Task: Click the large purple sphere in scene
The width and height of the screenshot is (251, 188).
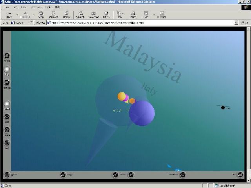Action: [x=142, y=113]
